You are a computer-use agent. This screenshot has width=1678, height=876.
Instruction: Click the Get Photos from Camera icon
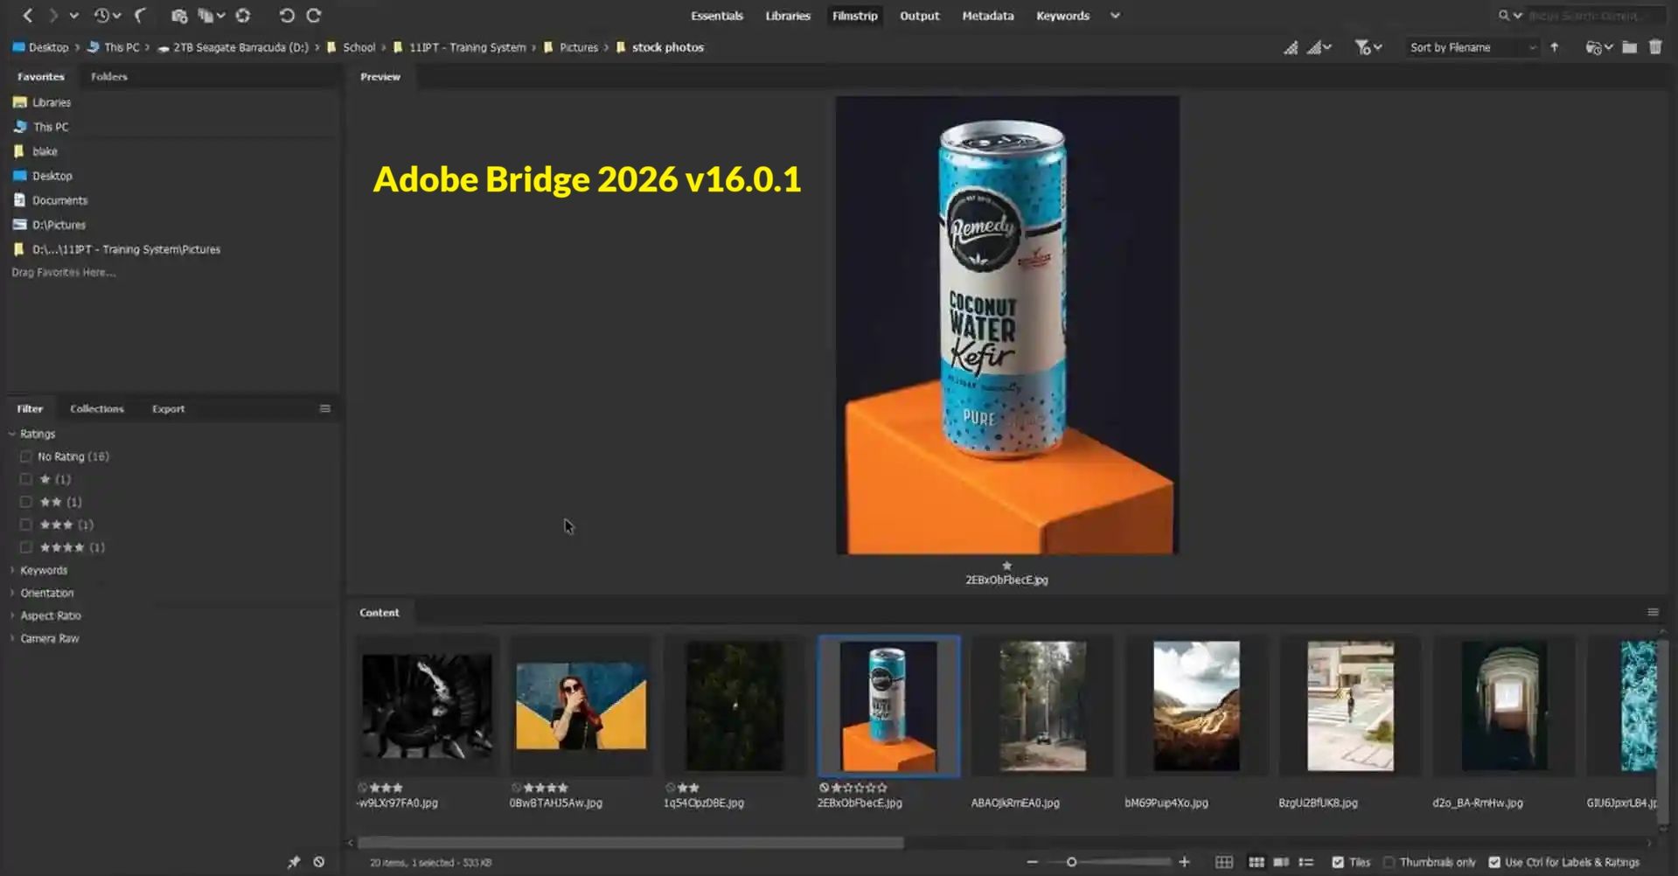178,16
